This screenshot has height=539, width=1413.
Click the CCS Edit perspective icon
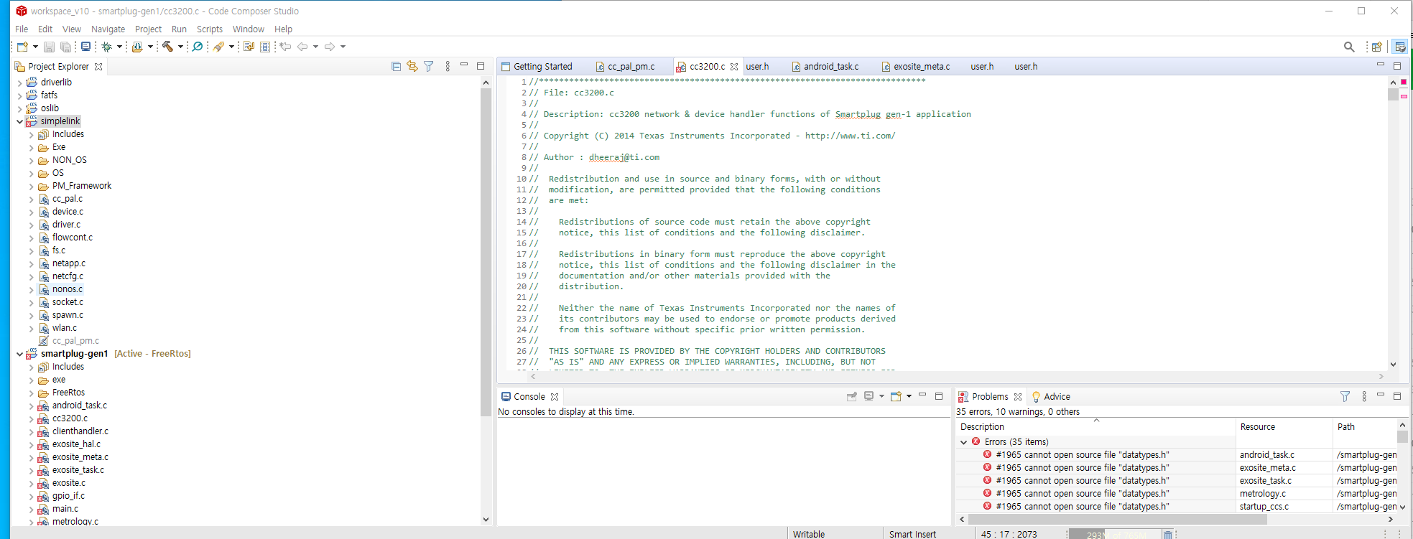pyautogui.click(x=1399, y=47)
